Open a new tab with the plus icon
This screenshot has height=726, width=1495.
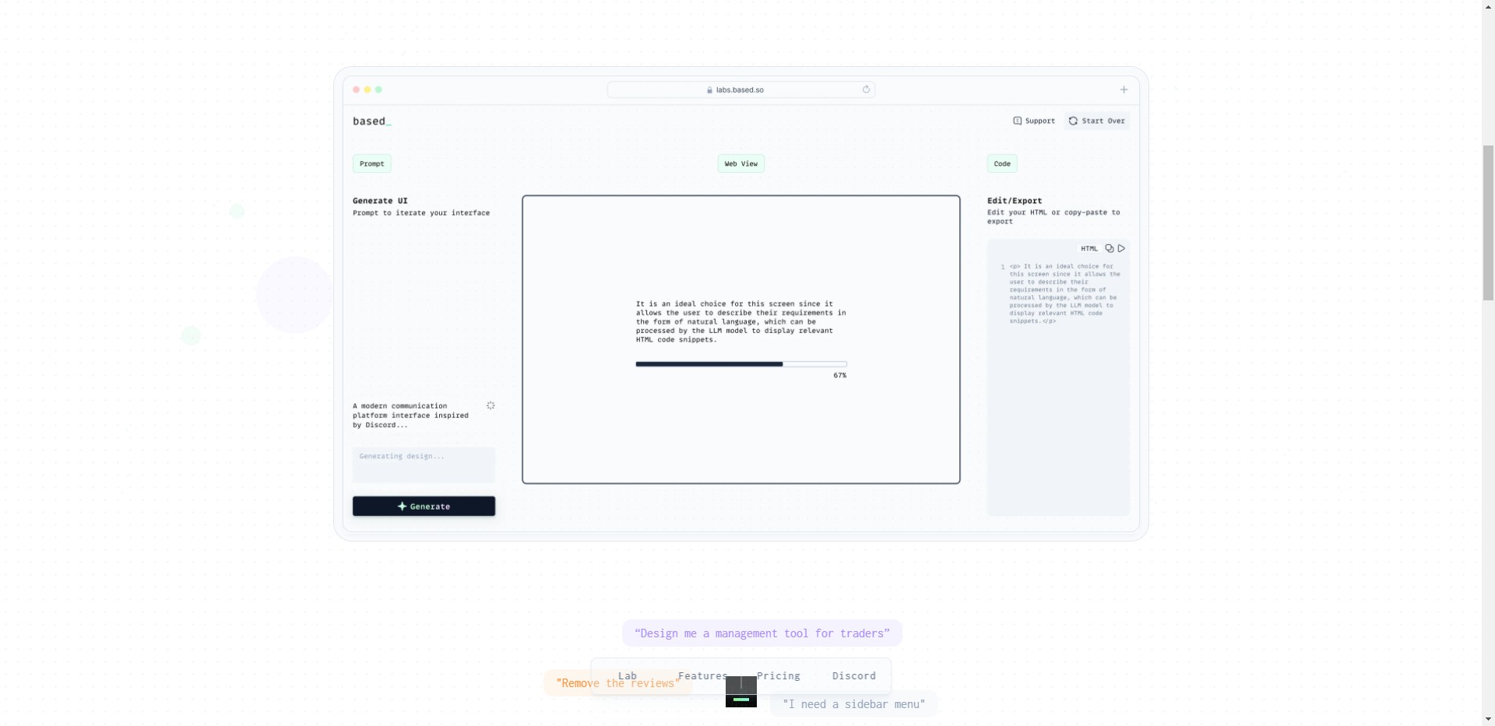[x=1124, y=89]
